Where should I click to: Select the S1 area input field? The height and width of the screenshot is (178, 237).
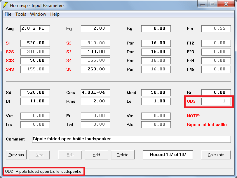(35, 43)
